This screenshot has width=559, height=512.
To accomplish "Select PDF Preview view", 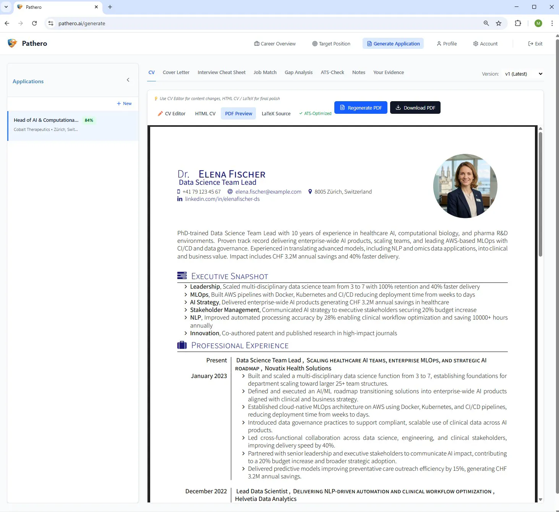I will 238,114.
